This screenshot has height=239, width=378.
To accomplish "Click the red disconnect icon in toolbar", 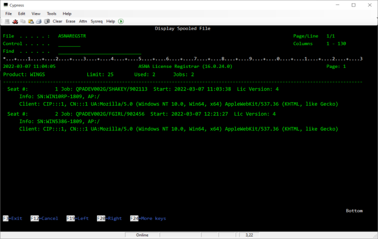I will click(x=15, y=22).
